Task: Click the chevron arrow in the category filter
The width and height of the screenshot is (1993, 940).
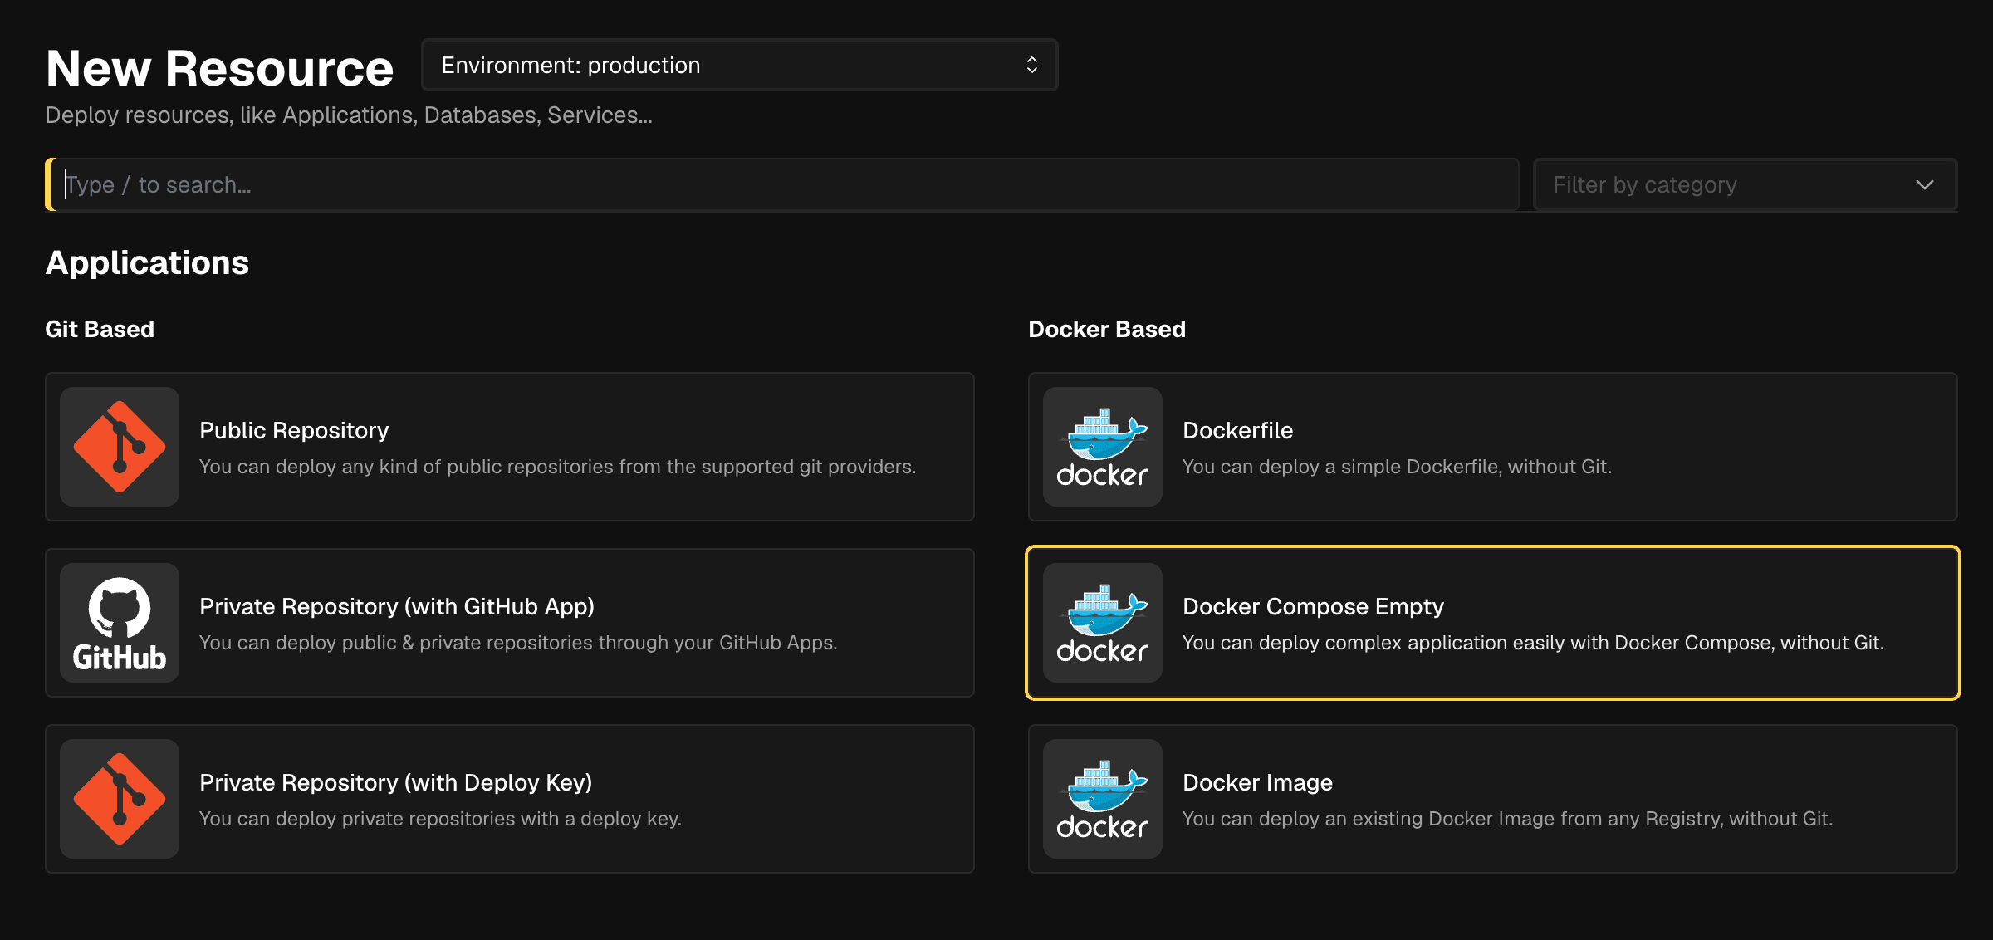Action: click(x=1925, y=184)
